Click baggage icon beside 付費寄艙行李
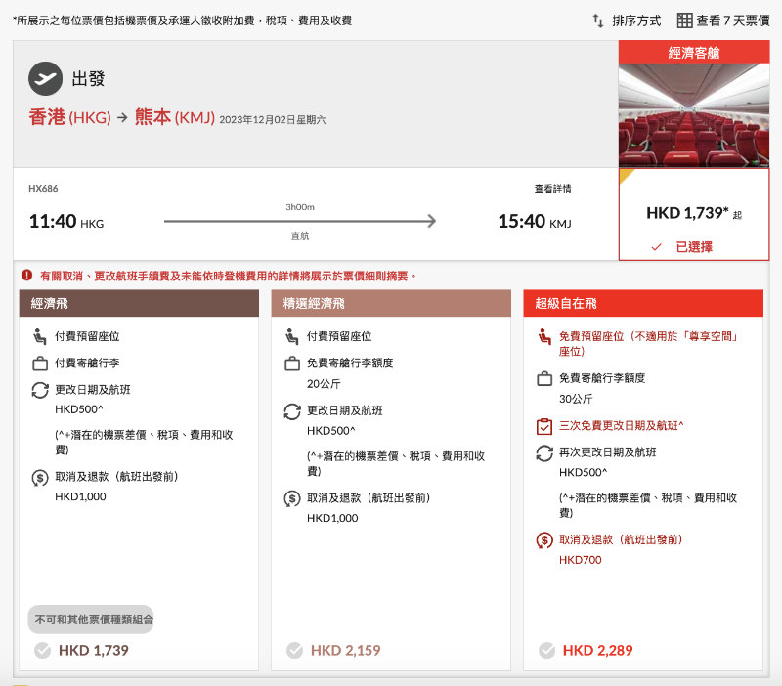The width and height of the screenshot is (782, 686). [x=40, y=364]
